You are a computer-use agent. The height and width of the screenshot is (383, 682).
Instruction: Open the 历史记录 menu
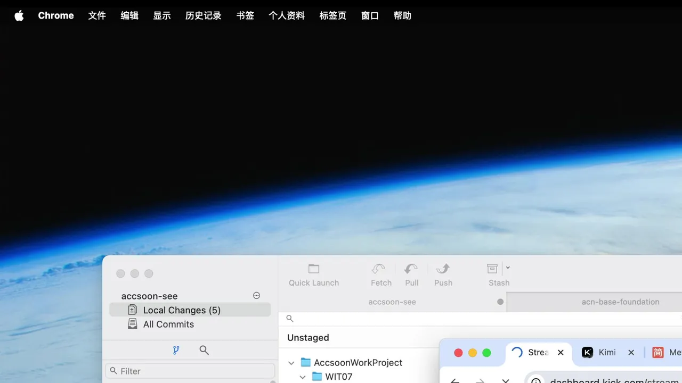tap(204, 15)
